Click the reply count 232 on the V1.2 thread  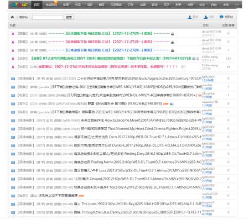coord(228,59)
